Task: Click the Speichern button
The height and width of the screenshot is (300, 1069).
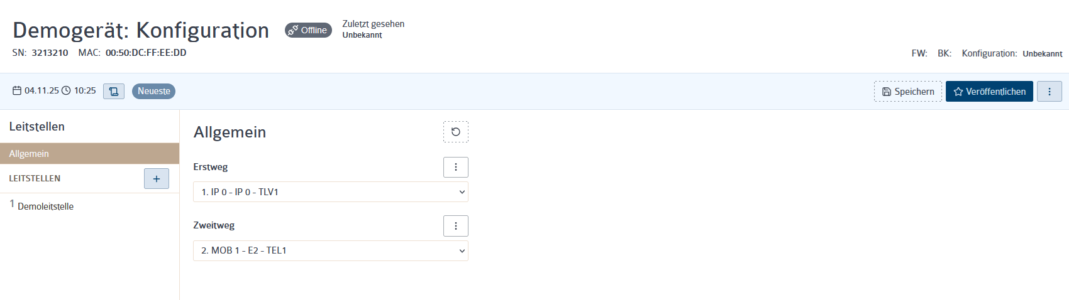Action: [908, 92]
